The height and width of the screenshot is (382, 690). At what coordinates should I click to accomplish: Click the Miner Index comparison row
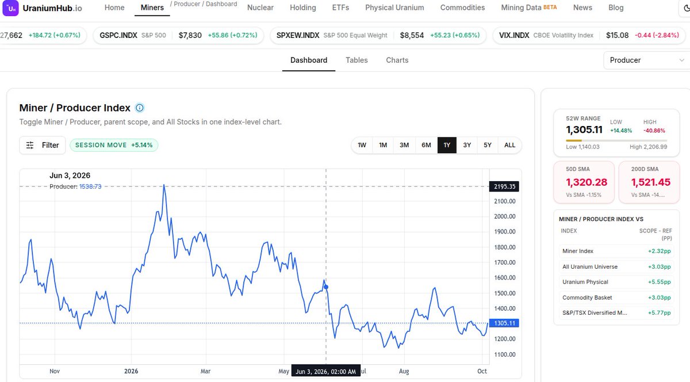[616, 251]
